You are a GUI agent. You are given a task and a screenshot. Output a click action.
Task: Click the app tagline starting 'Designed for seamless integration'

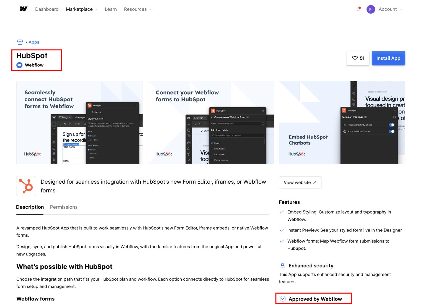click(x=153, y=186)
